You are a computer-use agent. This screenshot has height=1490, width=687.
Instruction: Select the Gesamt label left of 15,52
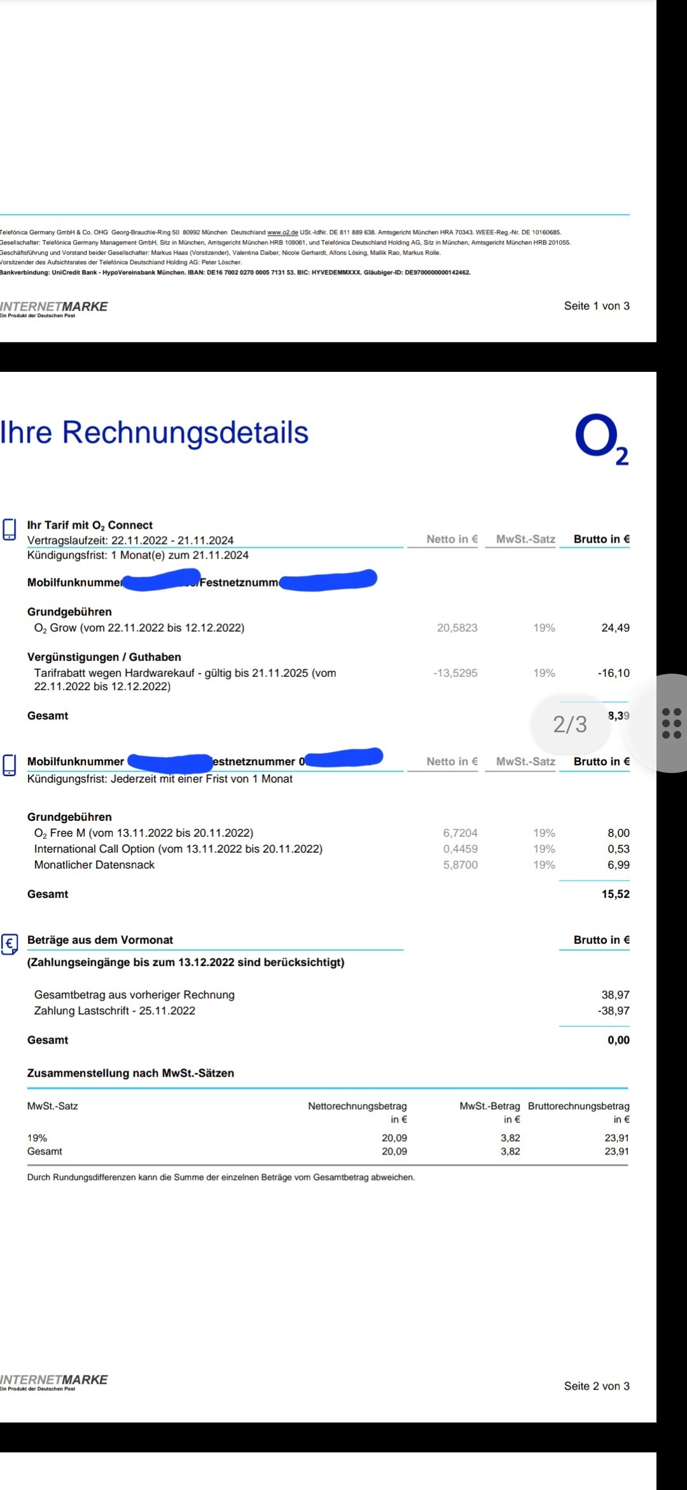[48, 894]
